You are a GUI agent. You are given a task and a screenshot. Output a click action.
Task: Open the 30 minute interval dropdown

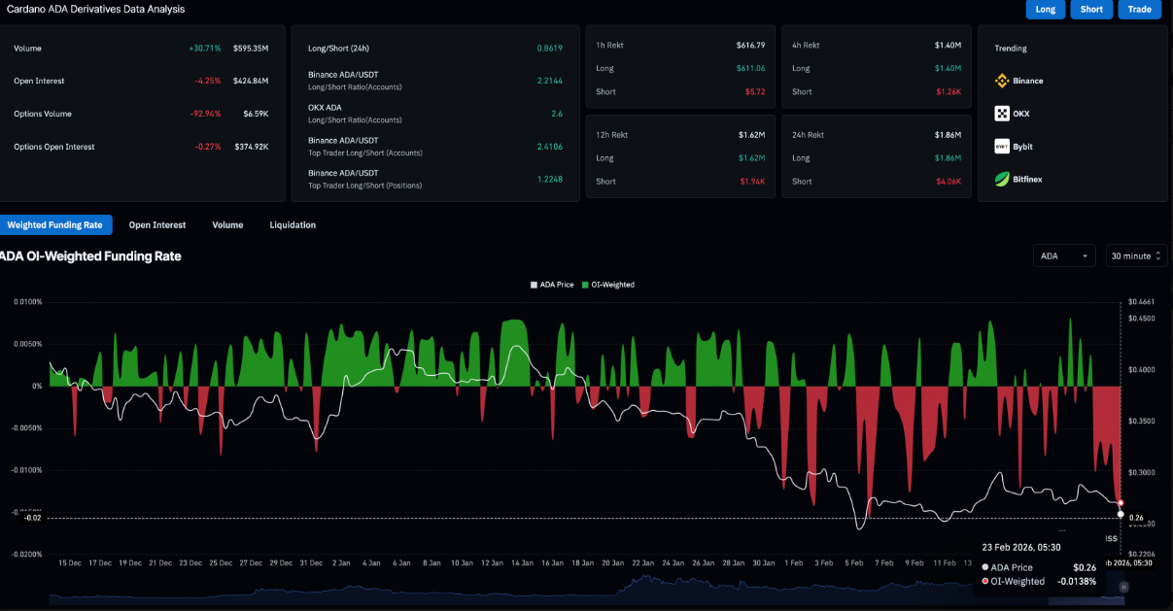tap(1136, 255)
